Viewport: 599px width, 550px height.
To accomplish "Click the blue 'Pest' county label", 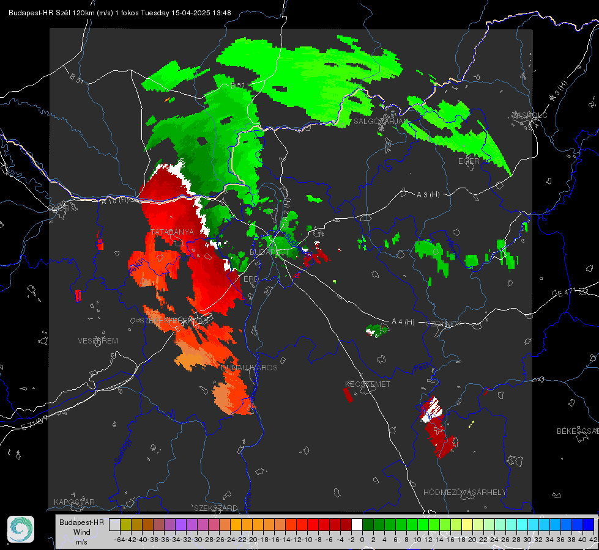I will (420, 368).
